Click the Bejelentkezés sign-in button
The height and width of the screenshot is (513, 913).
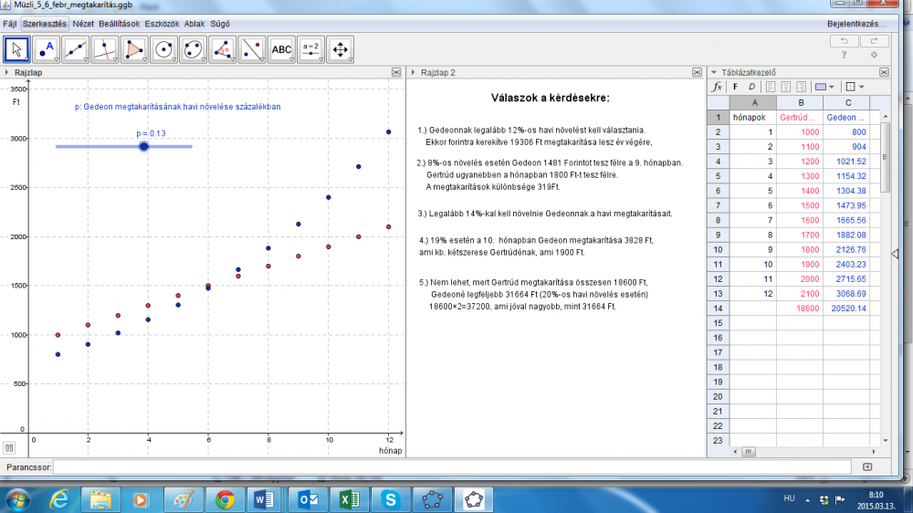pos(855,23)
